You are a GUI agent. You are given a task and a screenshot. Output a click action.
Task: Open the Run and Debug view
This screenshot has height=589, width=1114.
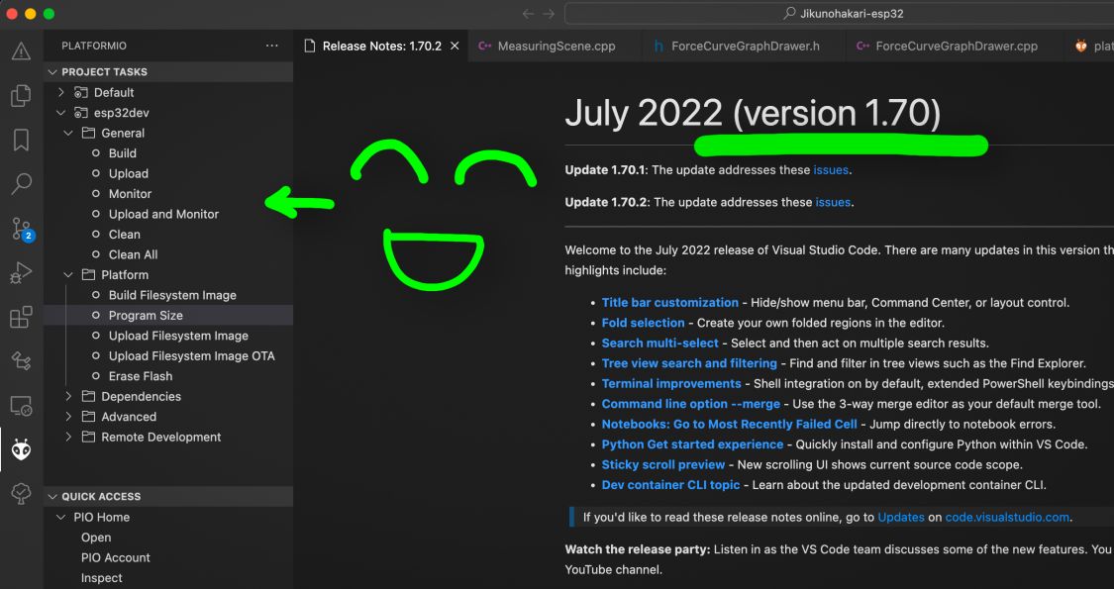coord(22,273)
